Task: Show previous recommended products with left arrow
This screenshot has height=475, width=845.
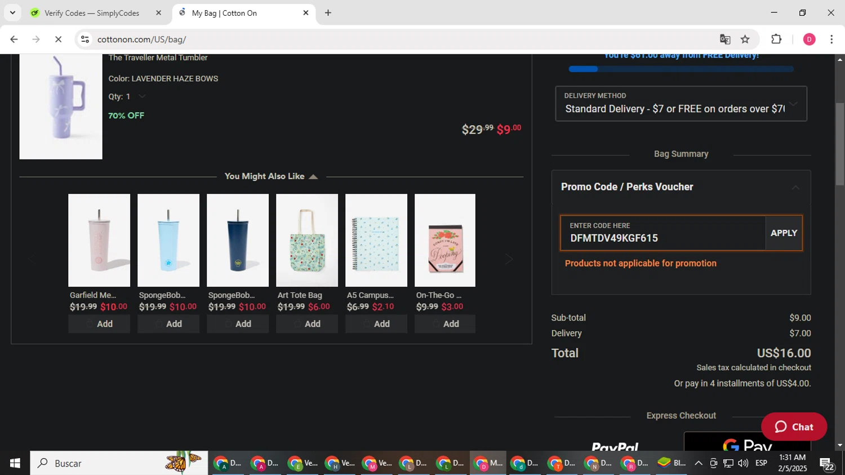Action: 32,259
